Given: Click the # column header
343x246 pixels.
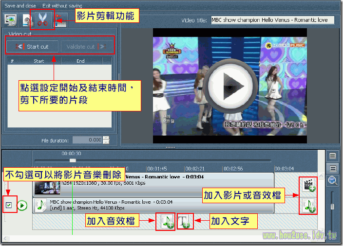Looking at the screenshot, I should coord(12,61).
